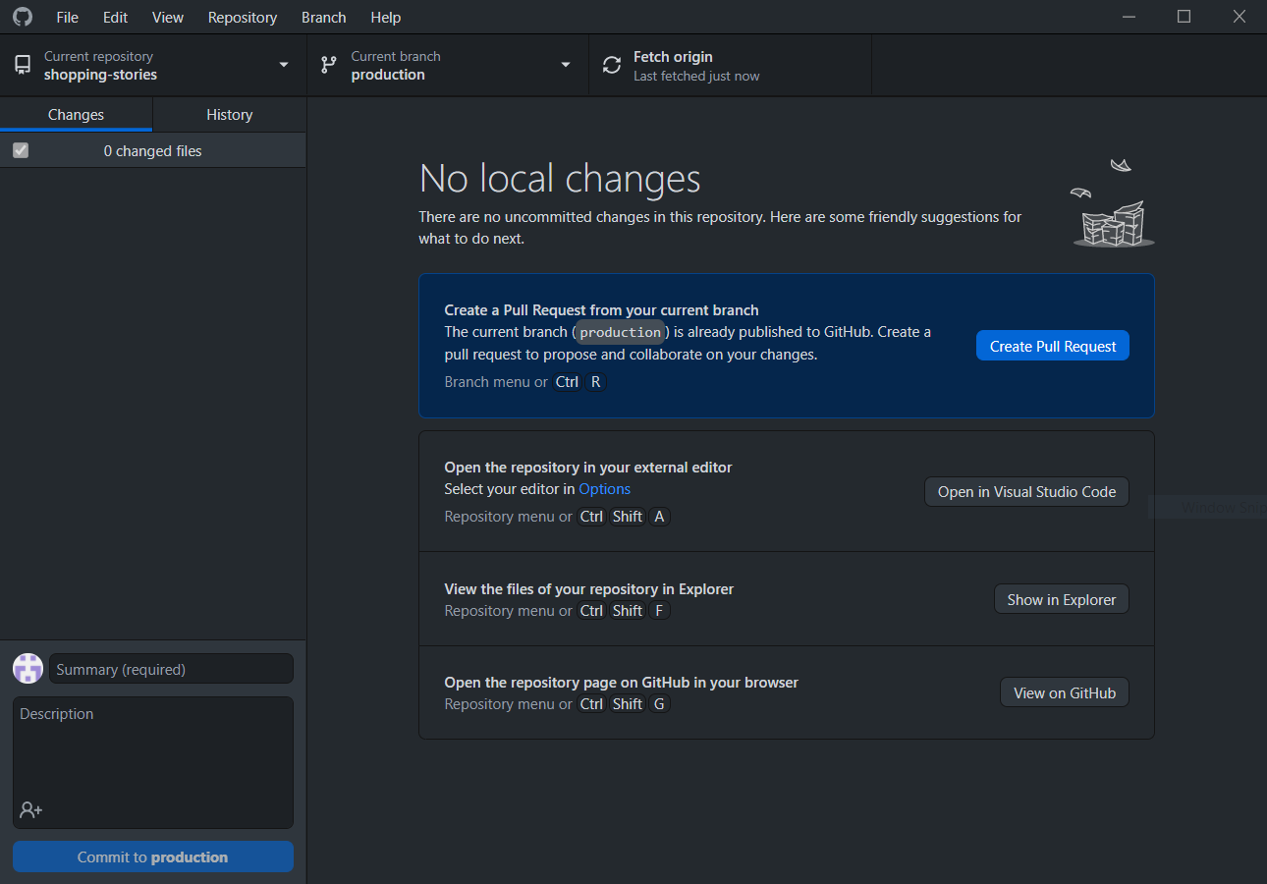Click the Fetch origin sync arrows icon
Image resolution: width=1267 pixels, height=884 pixels.
pyautogui.click(x=612, y=66)
